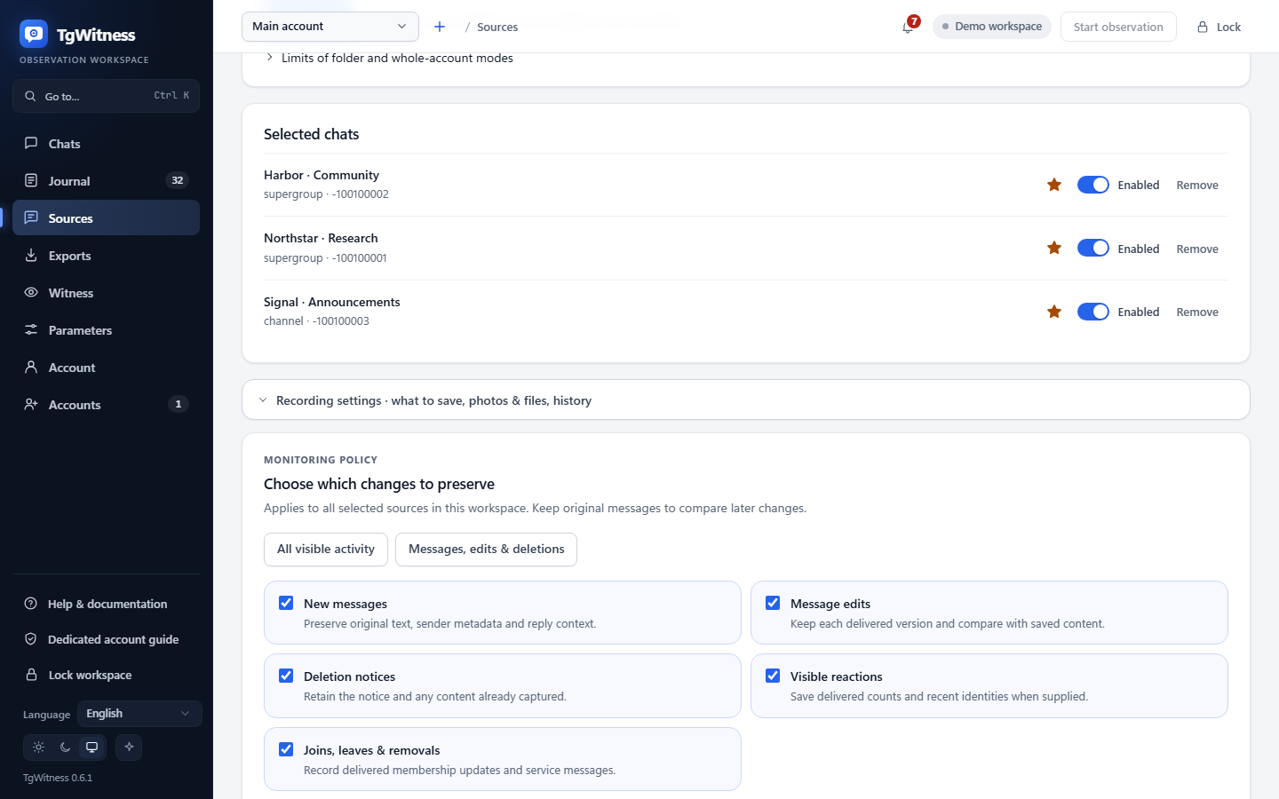Open the Main account dropdown
This screenshot has width=1279, height=799.
pyautogui.click(x=330, y=27)
